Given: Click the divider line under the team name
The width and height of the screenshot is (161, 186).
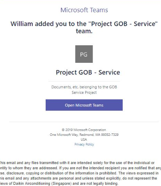Looking at the screenshot, I should click(84, 81).
